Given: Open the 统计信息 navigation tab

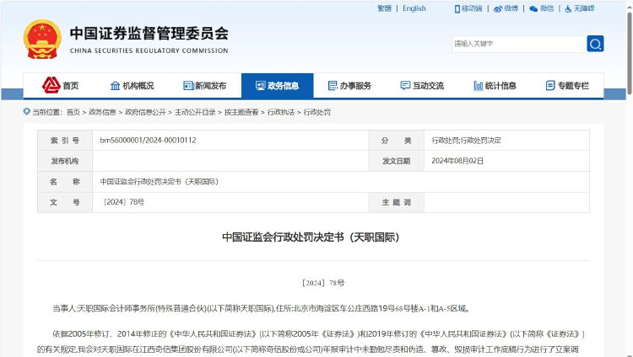Looking at the screenshot, I should 495,85.
